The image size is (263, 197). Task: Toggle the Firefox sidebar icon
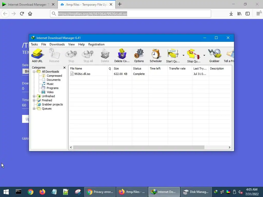[248, 14]
